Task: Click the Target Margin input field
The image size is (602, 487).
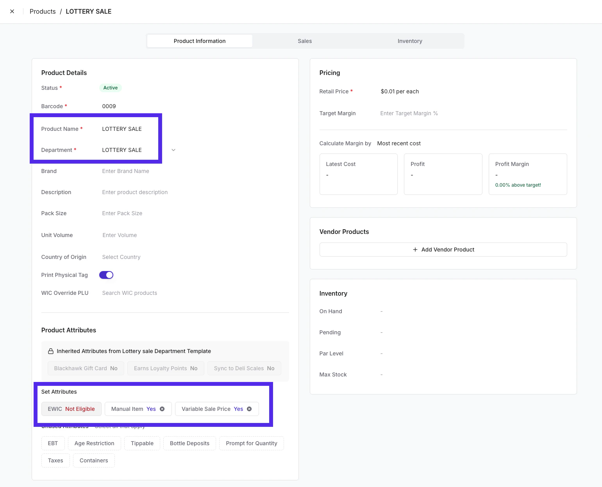Action: point(409,113)
